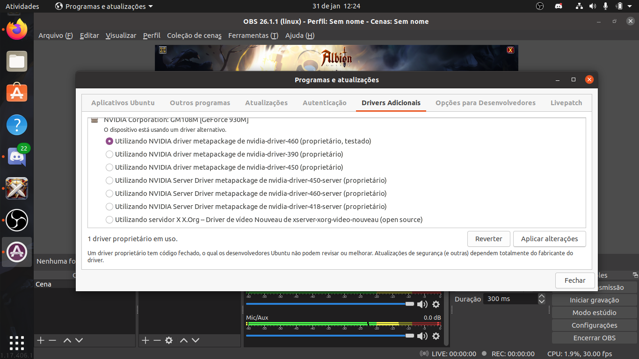Open Discord from the dock
This screenshot has height=359, width=639.
click(x=17, y=157)
